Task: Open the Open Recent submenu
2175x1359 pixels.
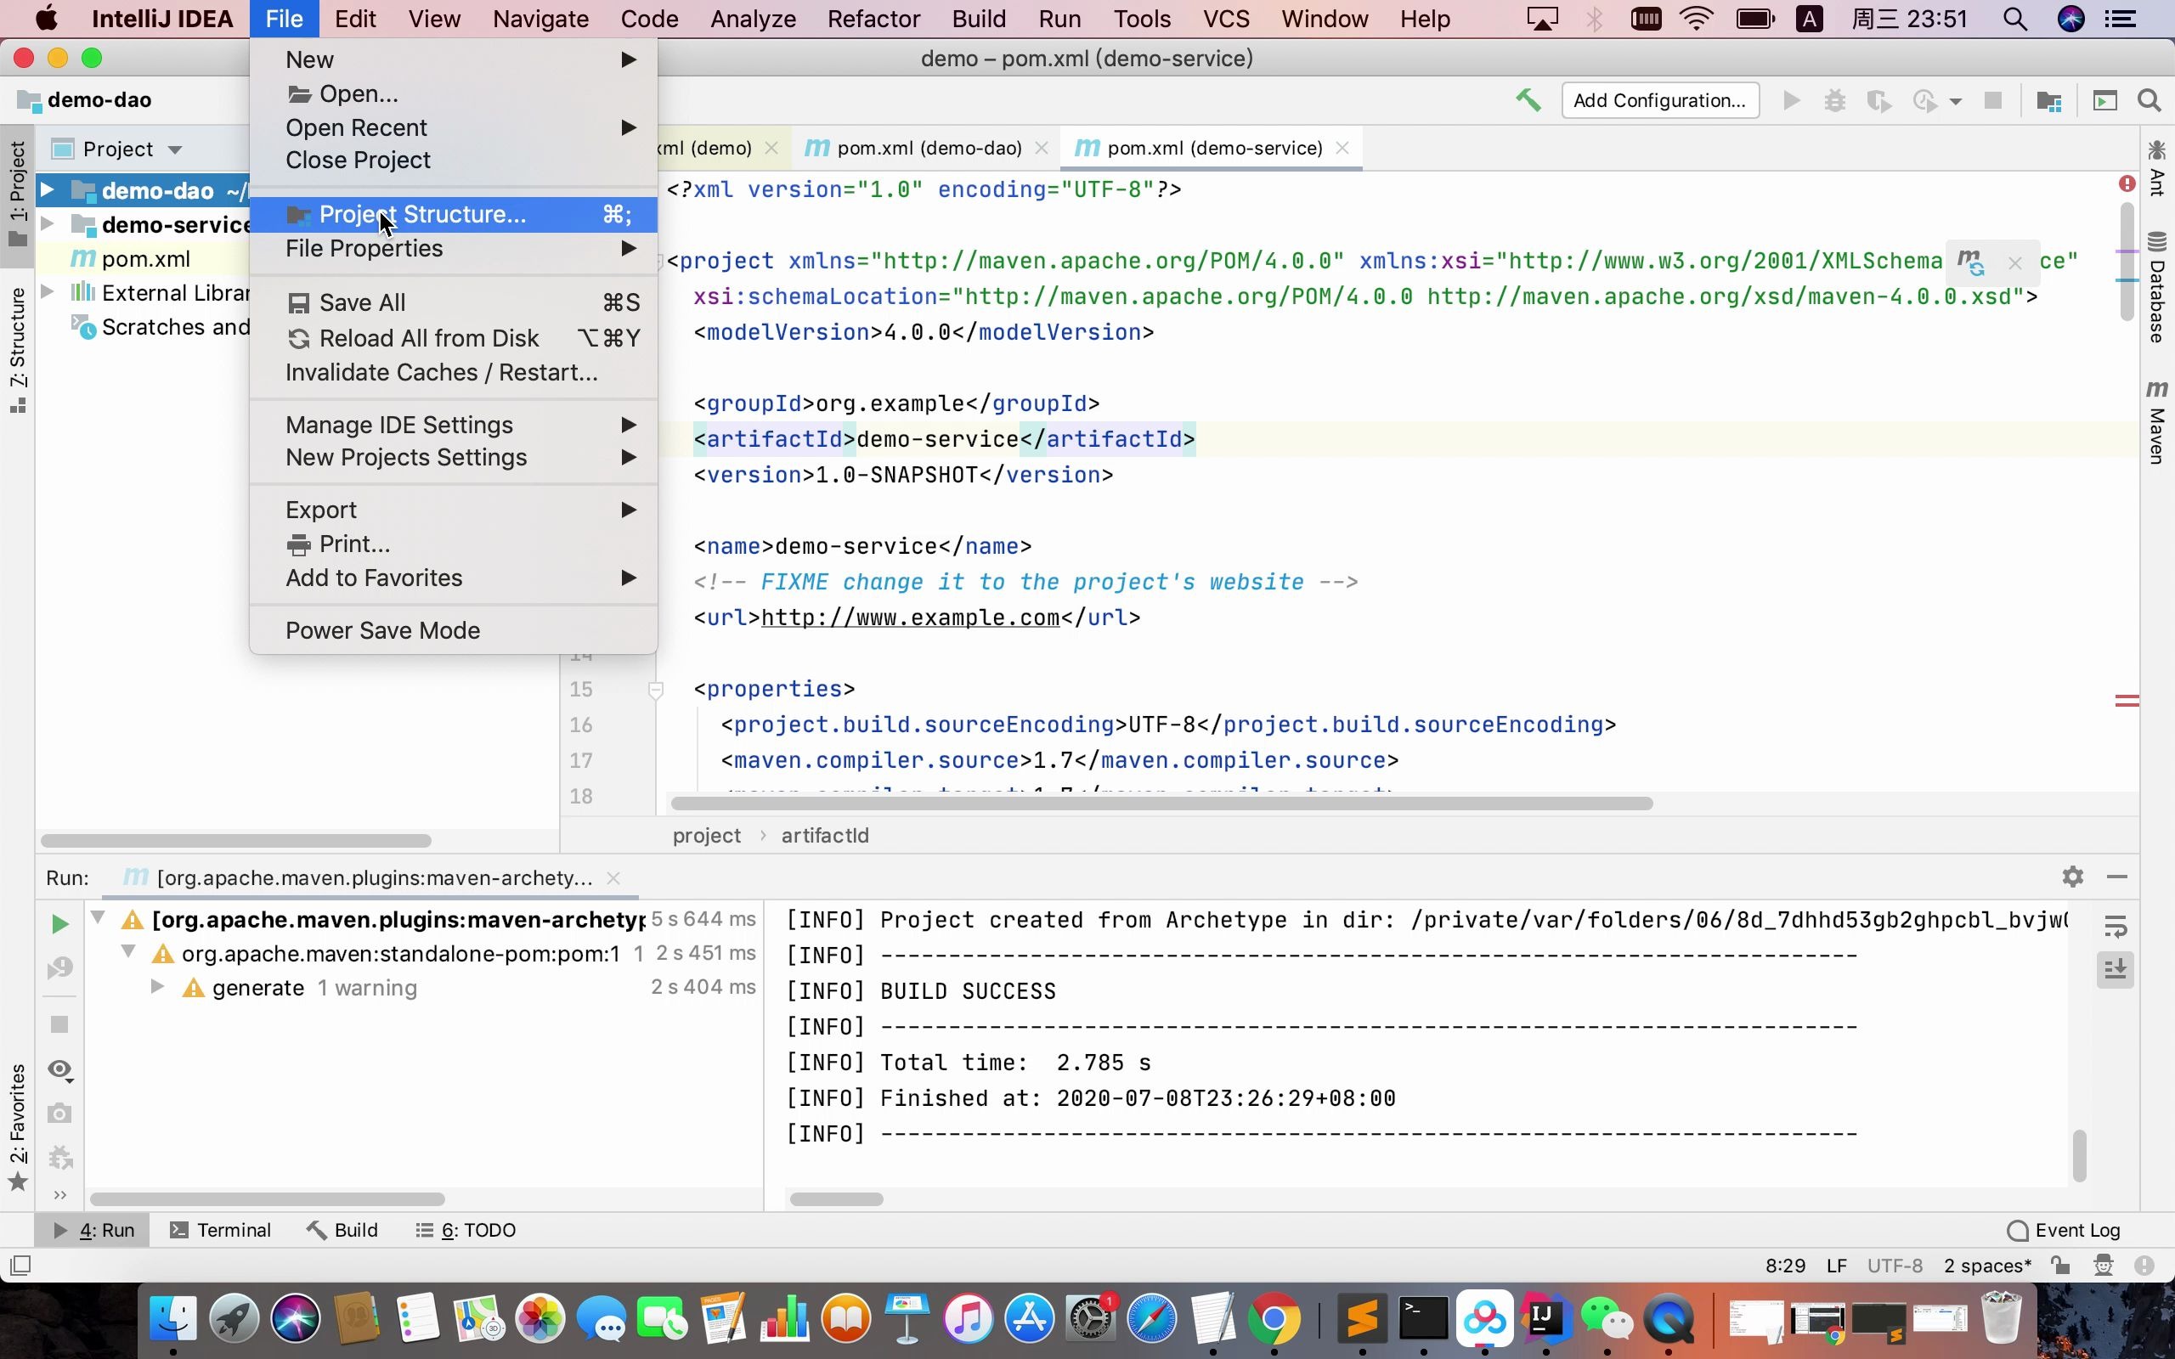Action: [x=454, y=127]
